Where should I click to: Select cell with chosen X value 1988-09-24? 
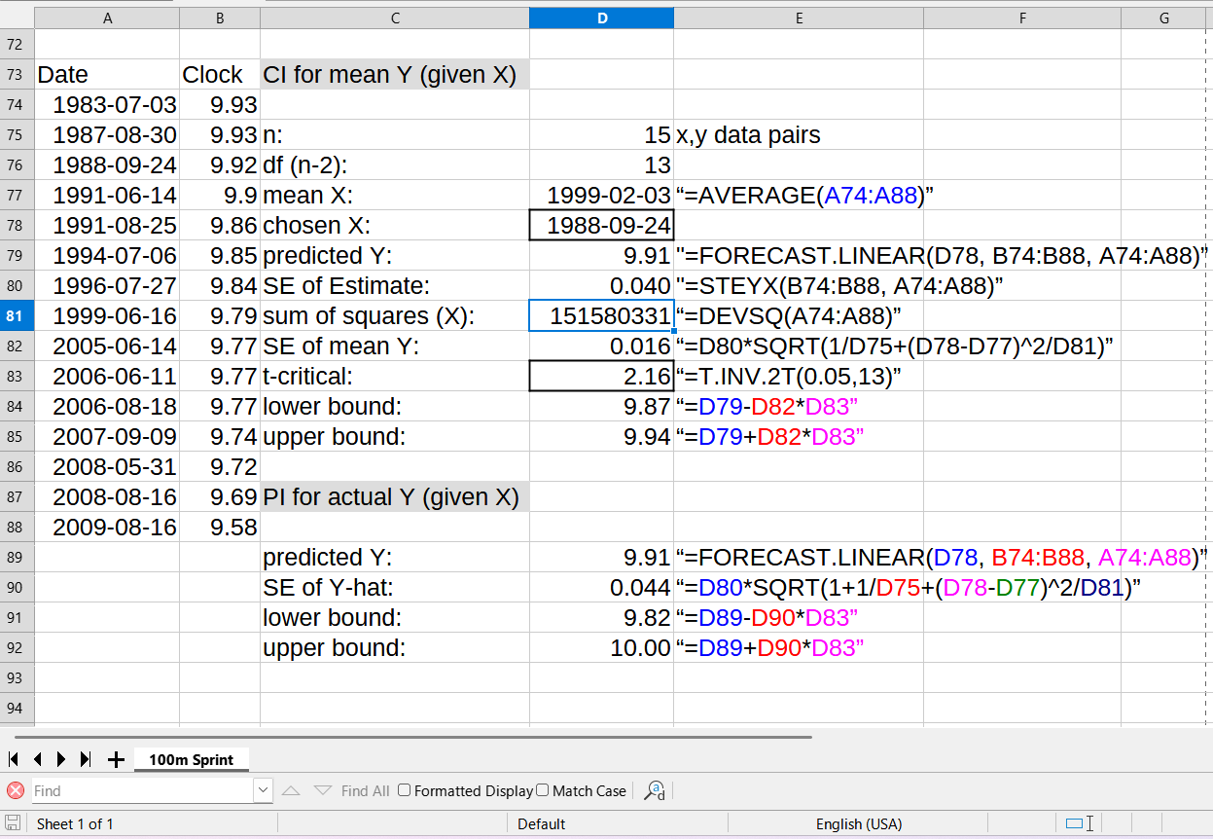pos(601,225)
